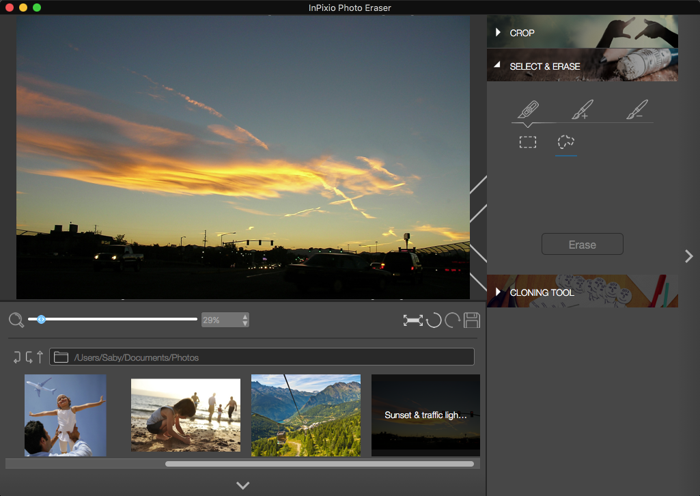
Task: Go up one folder level
Action: click(x=40, y=357)
